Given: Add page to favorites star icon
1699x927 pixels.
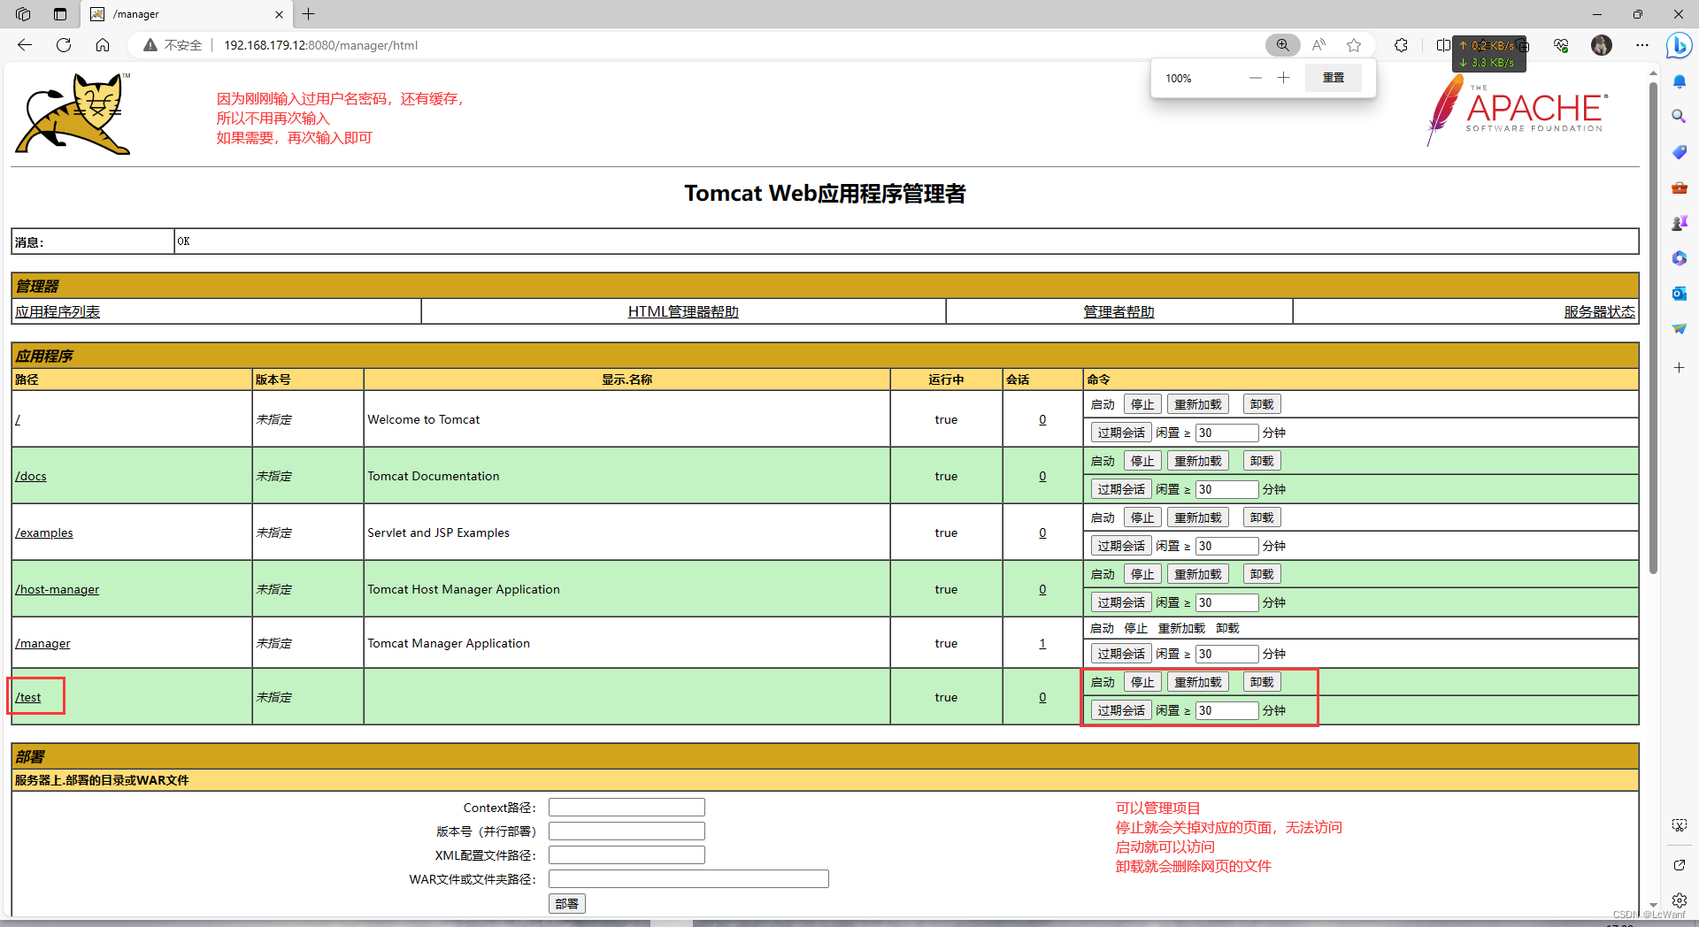Looking at the screenshot, I should tap(1354, 45).
